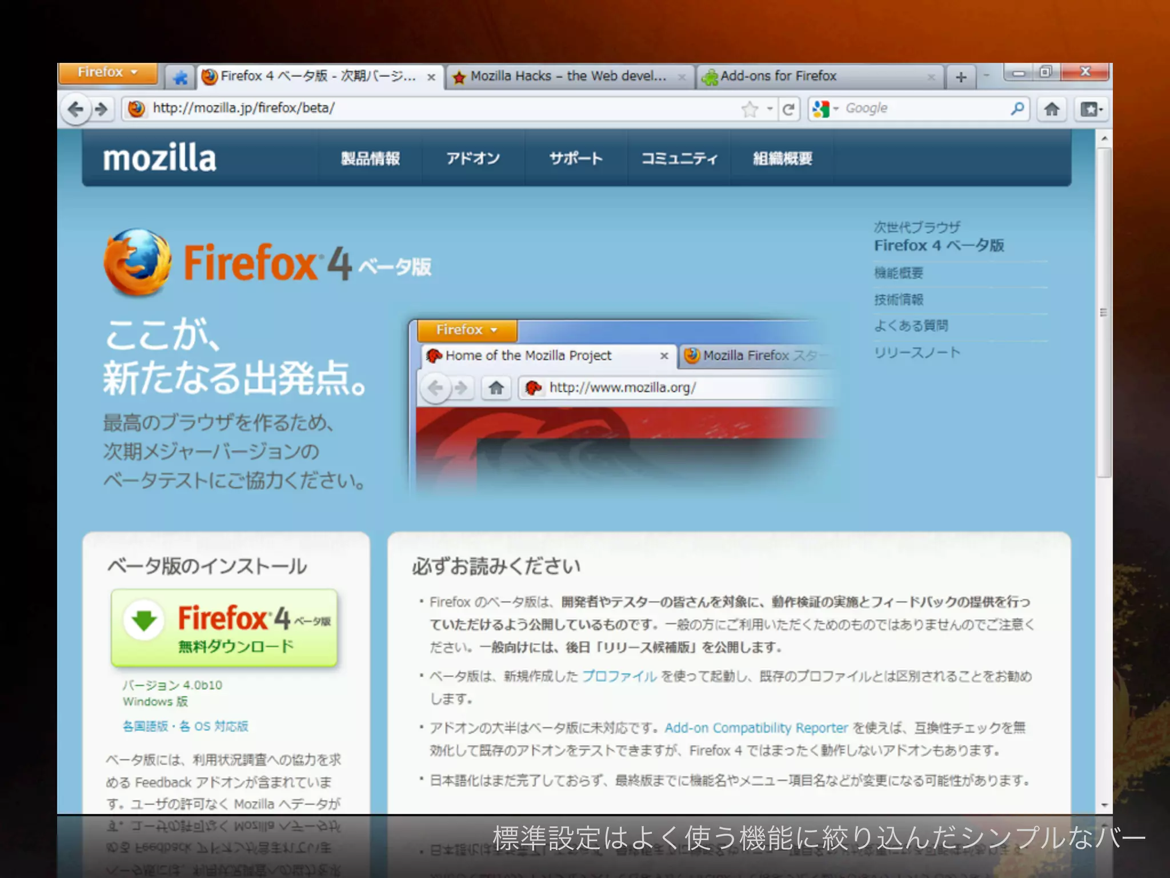Open the orange Firefox menu button
Screen dimensions: 1170x878
click(107, 73)
